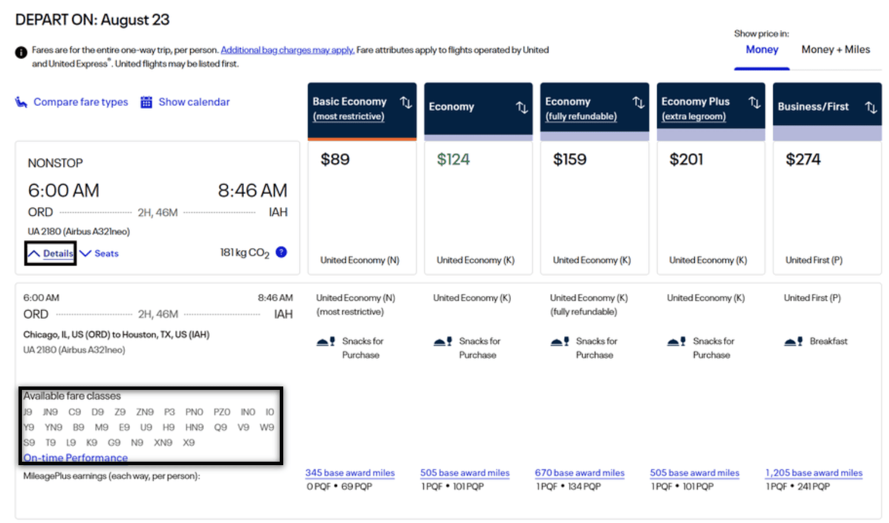Click the calendar icon next to Show calendar

(x=146, y=102)
